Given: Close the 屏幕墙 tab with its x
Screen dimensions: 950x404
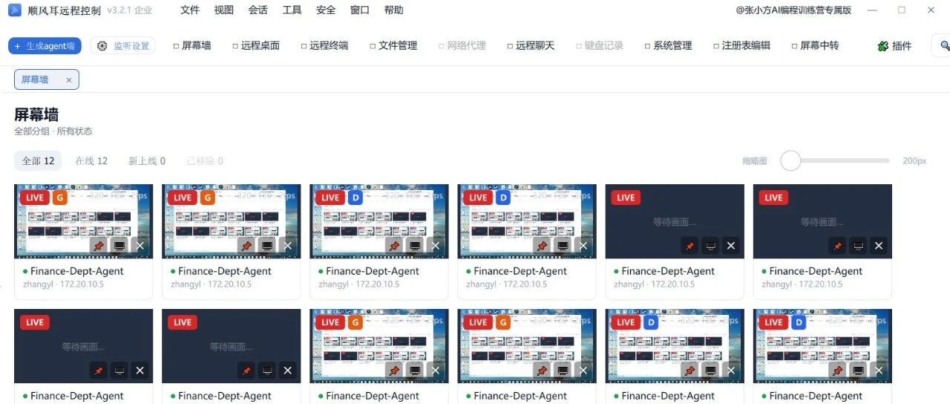Looking at the screenshot, I should point(69,80).
